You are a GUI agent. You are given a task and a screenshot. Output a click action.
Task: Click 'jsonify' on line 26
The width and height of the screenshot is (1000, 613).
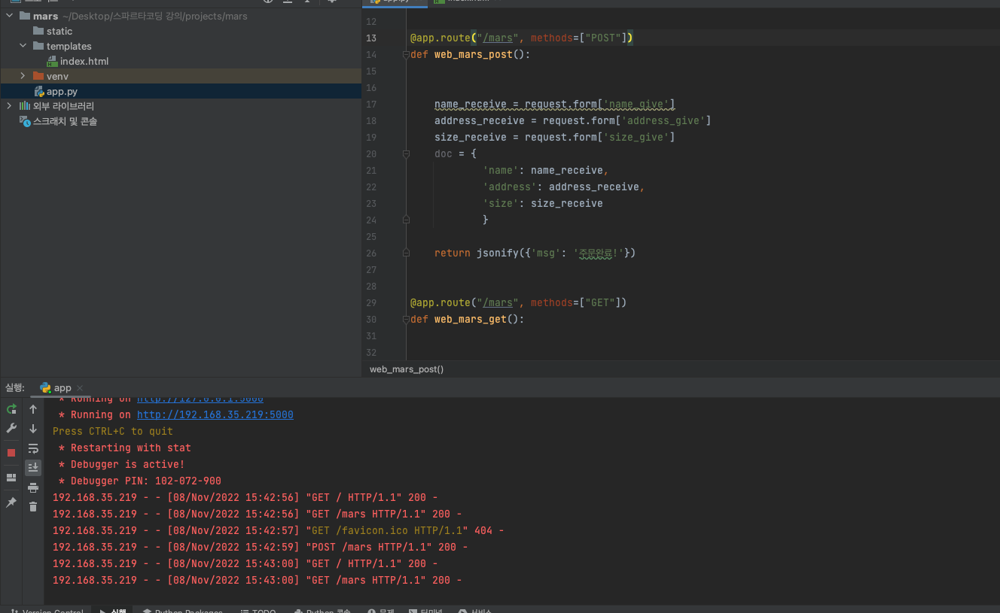[x=498, y=253]
